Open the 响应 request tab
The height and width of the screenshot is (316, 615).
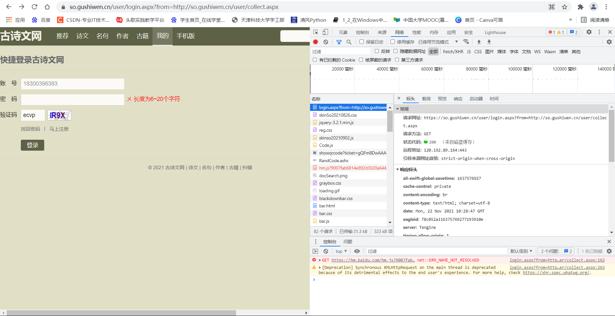(x=458, y=99)
